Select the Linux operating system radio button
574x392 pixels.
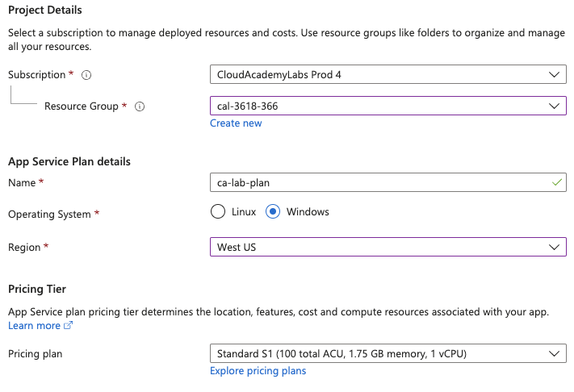coord(217,212)
